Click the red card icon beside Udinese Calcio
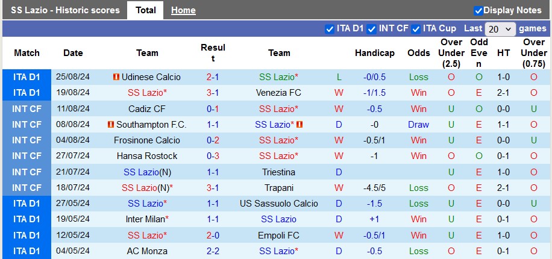Viewport: 552px width, 259px height. coord(116,77)
